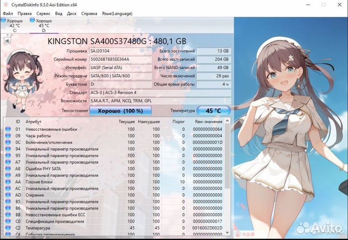Click the blue status icon of row AA

8,182
